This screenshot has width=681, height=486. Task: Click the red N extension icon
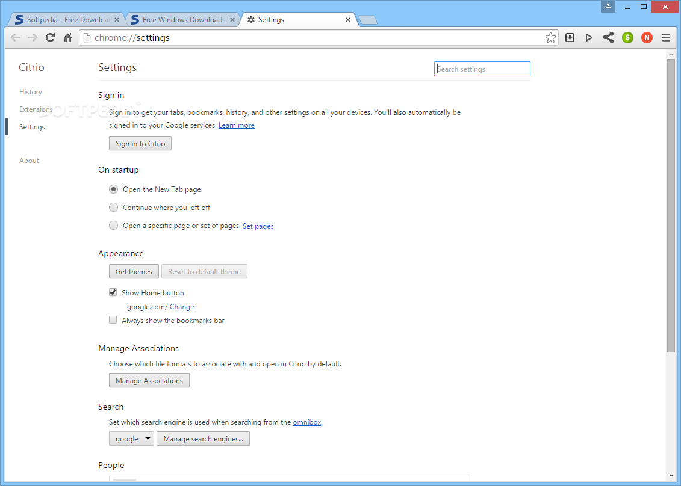(x=647, y=38)
